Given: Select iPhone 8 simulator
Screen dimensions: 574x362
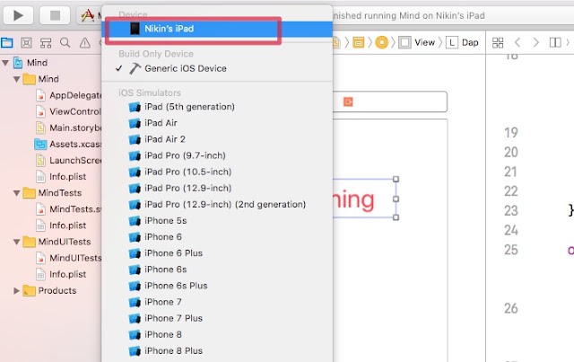Looking at the screenshot, I should pyautogui.click(x=217, y=334).
